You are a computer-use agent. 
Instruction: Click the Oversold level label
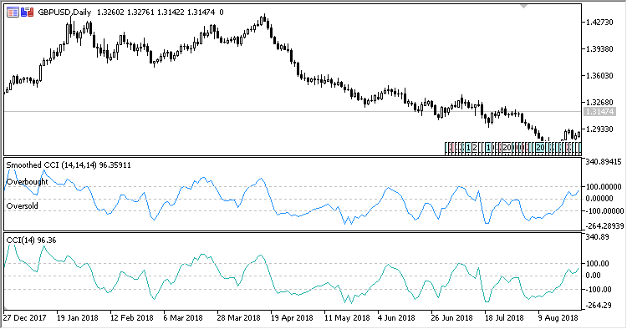click(23, 206)
